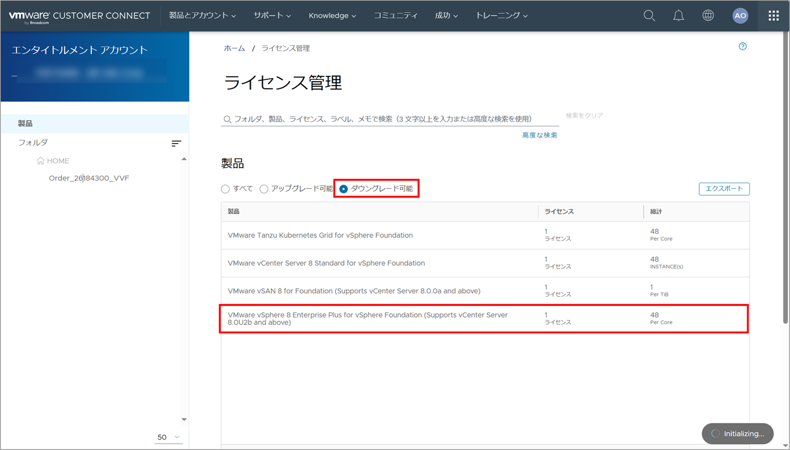
Task: Open the apps grid launcher icon
Action: pyautogui.click(x=773, y=16)
